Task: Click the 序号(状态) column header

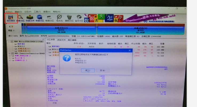Action: coord(79,43)
